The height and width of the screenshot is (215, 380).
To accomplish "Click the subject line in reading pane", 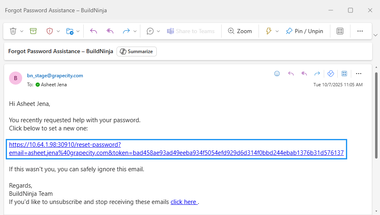I will pyautogui.click(x=61, y=52).
